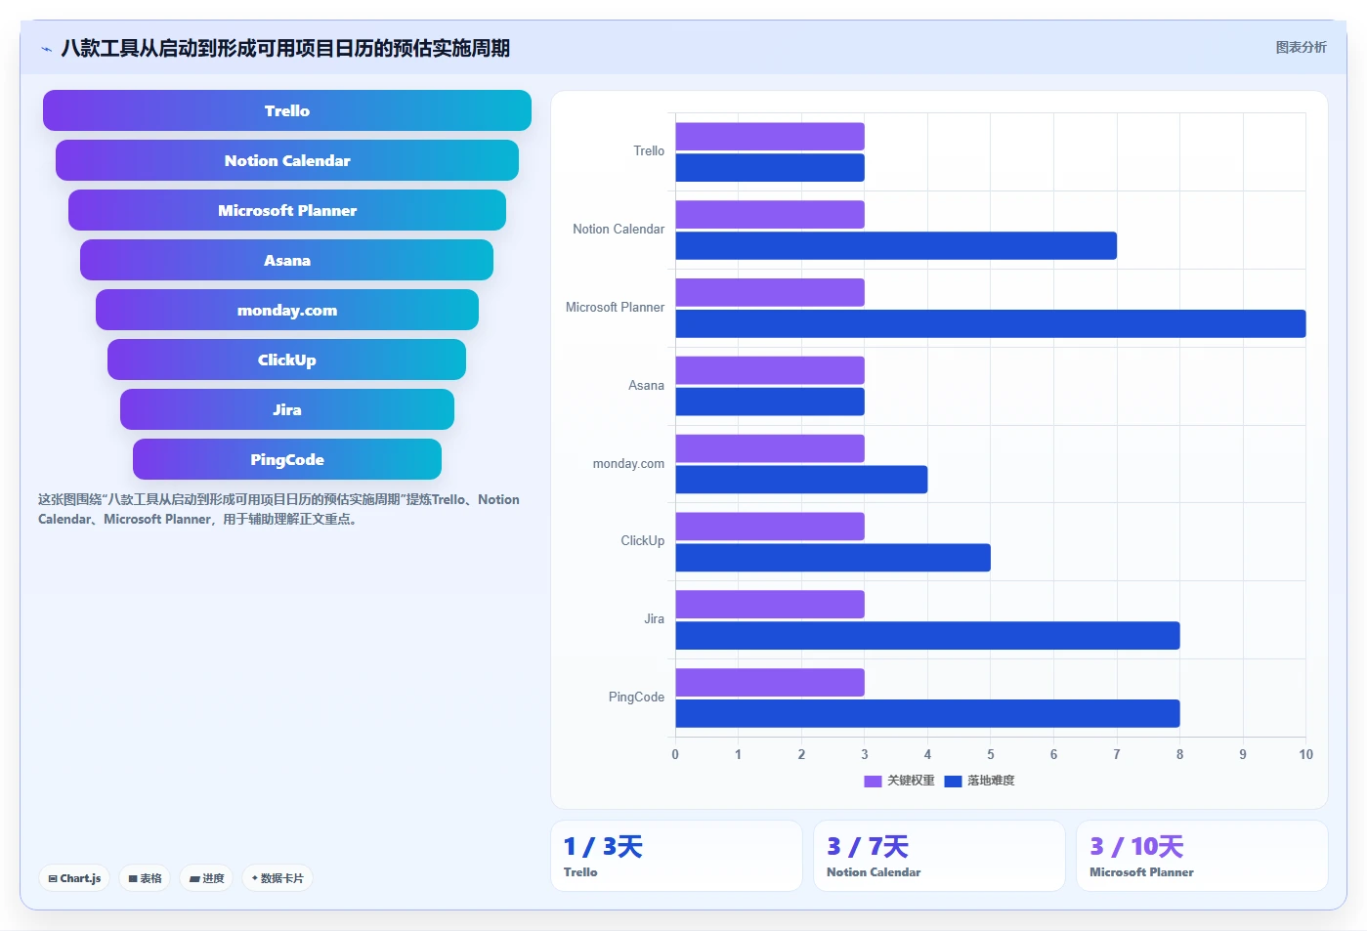1367x931 pixels.
Task: Toggle the 落地难度 legend swatch
Action: [x=954, y=781]
